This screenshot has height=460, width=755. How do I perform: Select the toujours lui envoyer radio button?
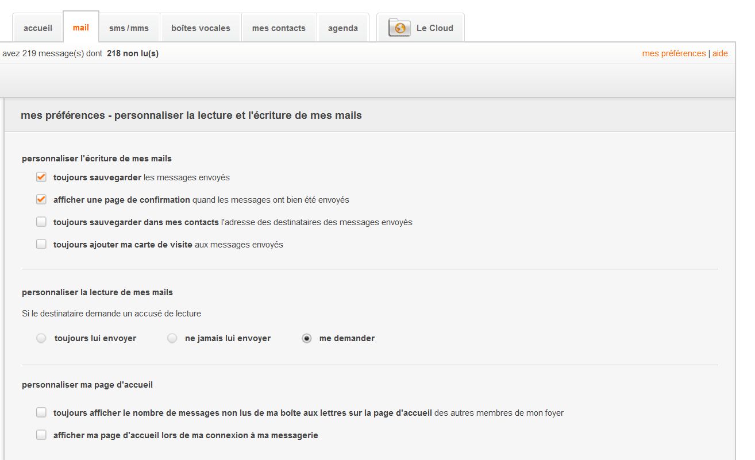click(x=41, y=339)
